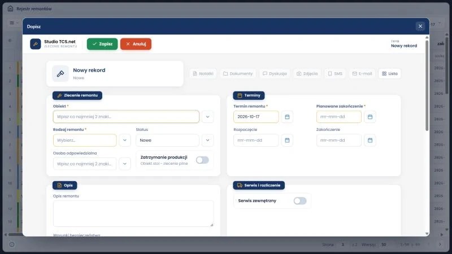Click the dialog scrollbar down arrow
Screen dimensions: 452x254
coord(427,234)
